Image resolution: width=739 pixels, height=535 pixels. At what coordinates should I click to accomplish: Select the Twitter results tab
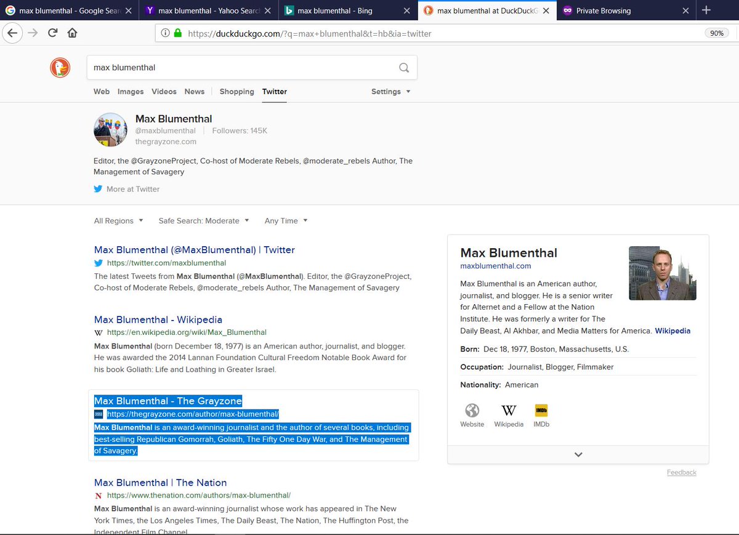coord(275,92)
